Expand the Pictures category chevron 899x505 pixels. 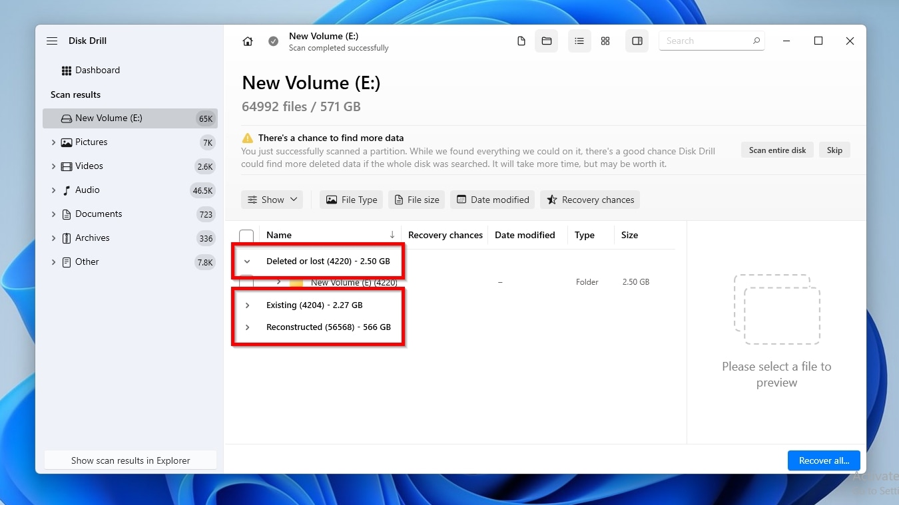click(x=53, y=142)
